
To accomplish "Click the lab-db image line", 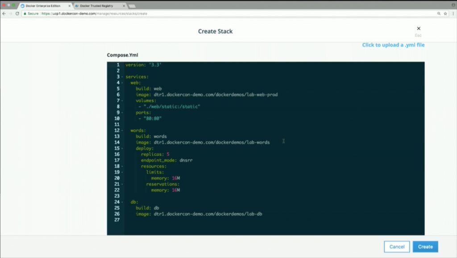I will coord(199,214).
